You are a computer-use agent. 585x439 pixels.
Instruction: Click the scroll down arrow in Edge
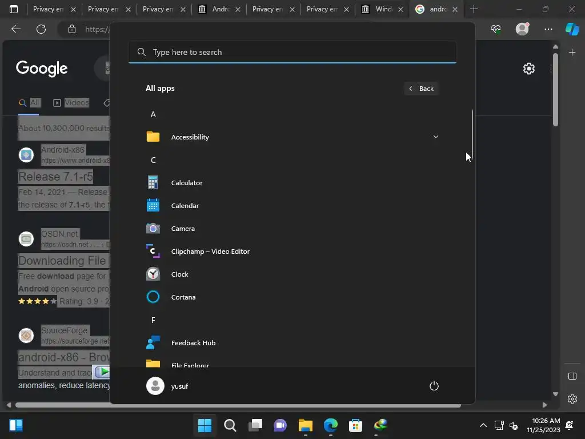(x=555, y=394)
